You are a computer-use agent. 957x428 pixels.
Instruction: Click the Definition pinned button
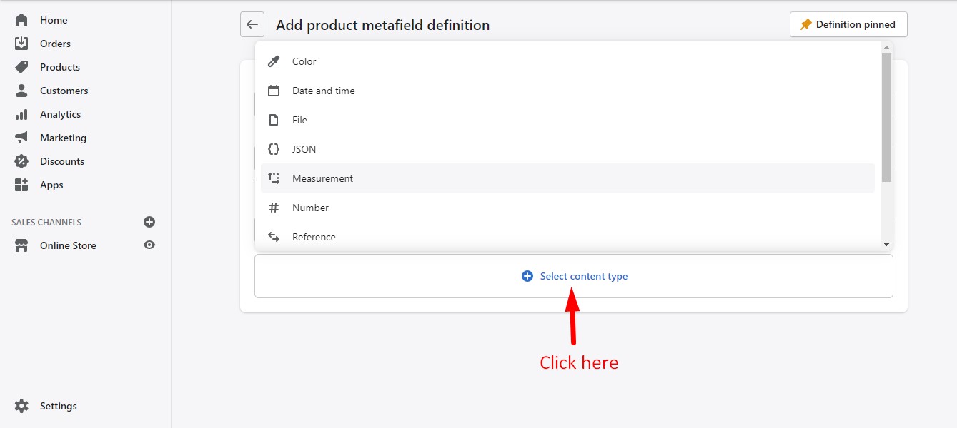[848, 24]
